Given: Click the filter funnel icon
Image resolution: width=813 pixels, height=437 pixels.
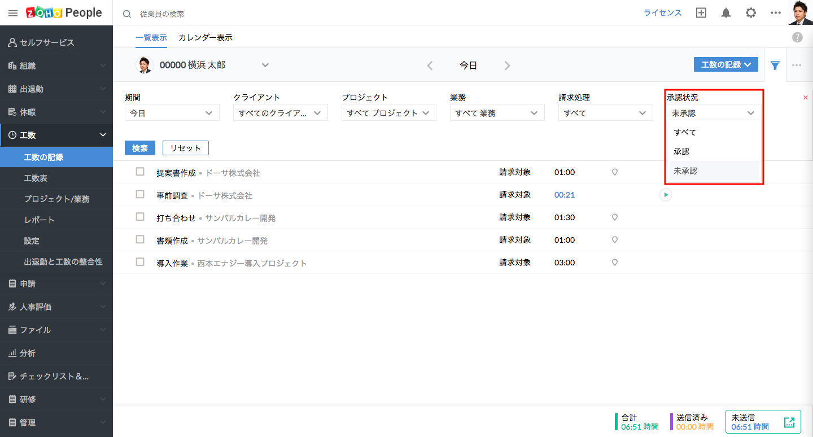Looking at the screenshot, I should click(x=775, y=65).
